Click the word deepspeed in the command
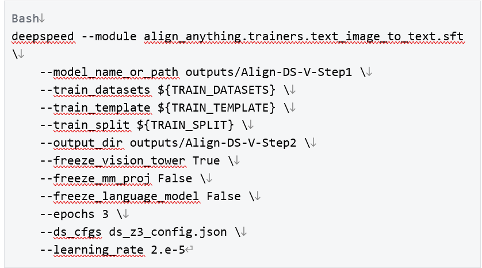 (43, 37)
